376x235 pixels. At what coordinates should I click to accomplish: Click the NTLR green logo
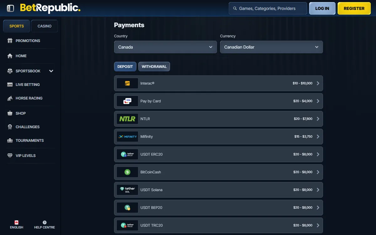128,119
